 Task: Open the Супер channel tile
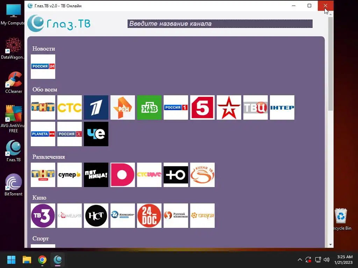point(70,175)
